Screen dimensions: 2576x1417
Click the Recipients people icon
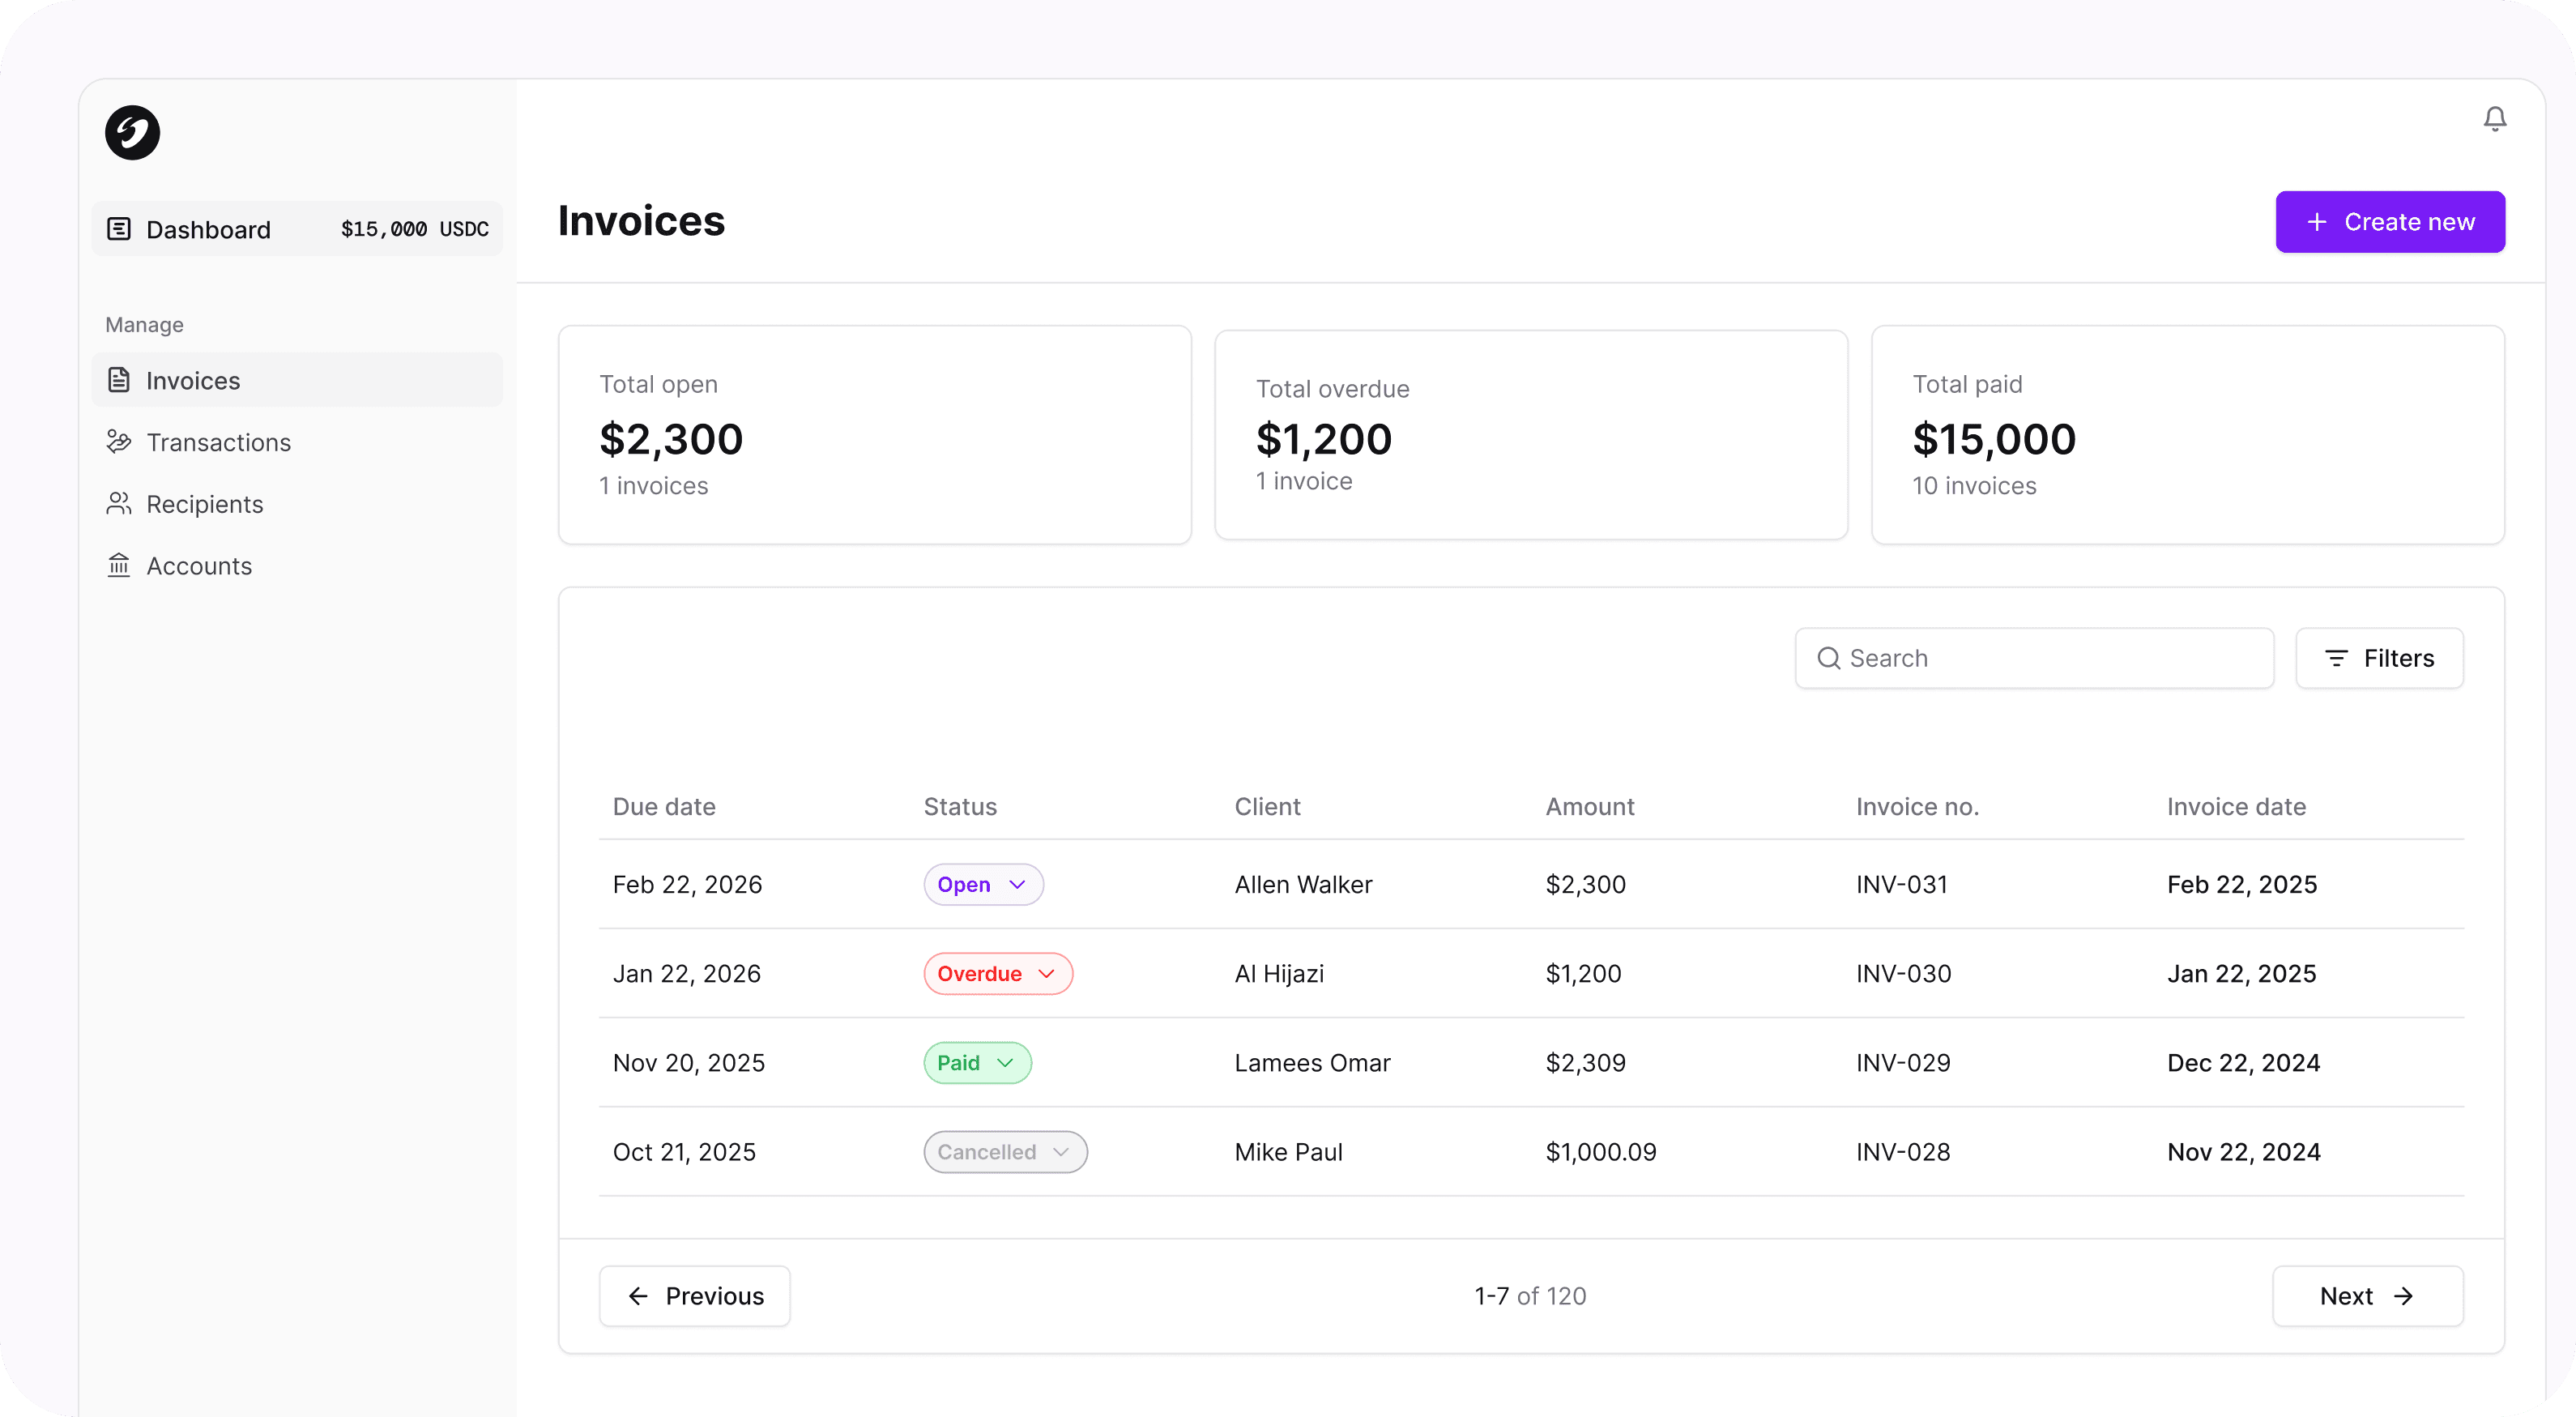(x=119, y=504)
